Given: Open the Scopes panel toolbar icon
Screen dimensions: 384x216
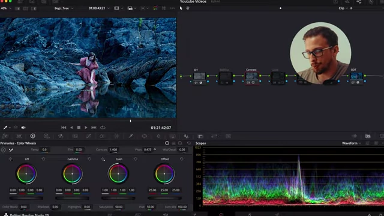Looking at the screenshot, I should coord(368,136).
